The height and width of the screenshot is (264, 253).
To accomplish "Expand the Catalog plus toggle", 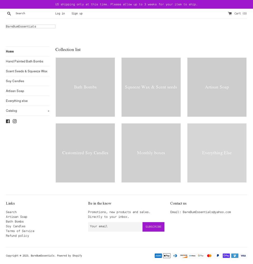I will coord(48,111).
